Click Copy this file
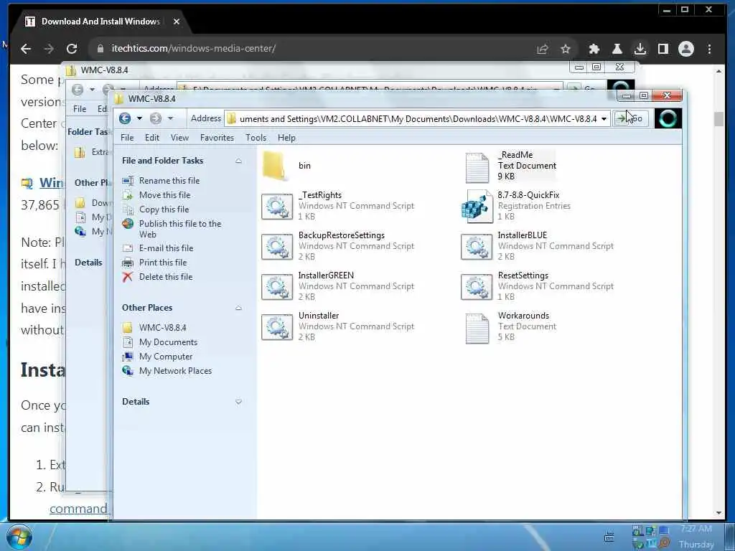This screenshot has height=551, width=735. coord(164,209)
